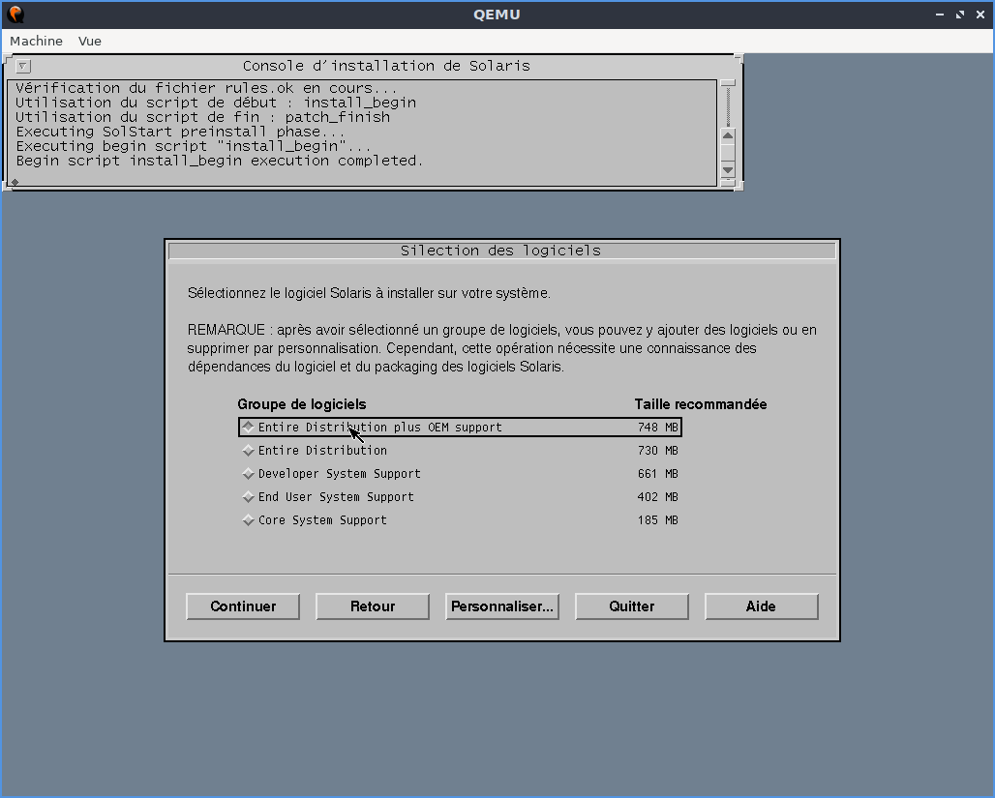This screenshot has width=995, height=798.
Task: Open the Vue menu
Action: tap(89, 41)
